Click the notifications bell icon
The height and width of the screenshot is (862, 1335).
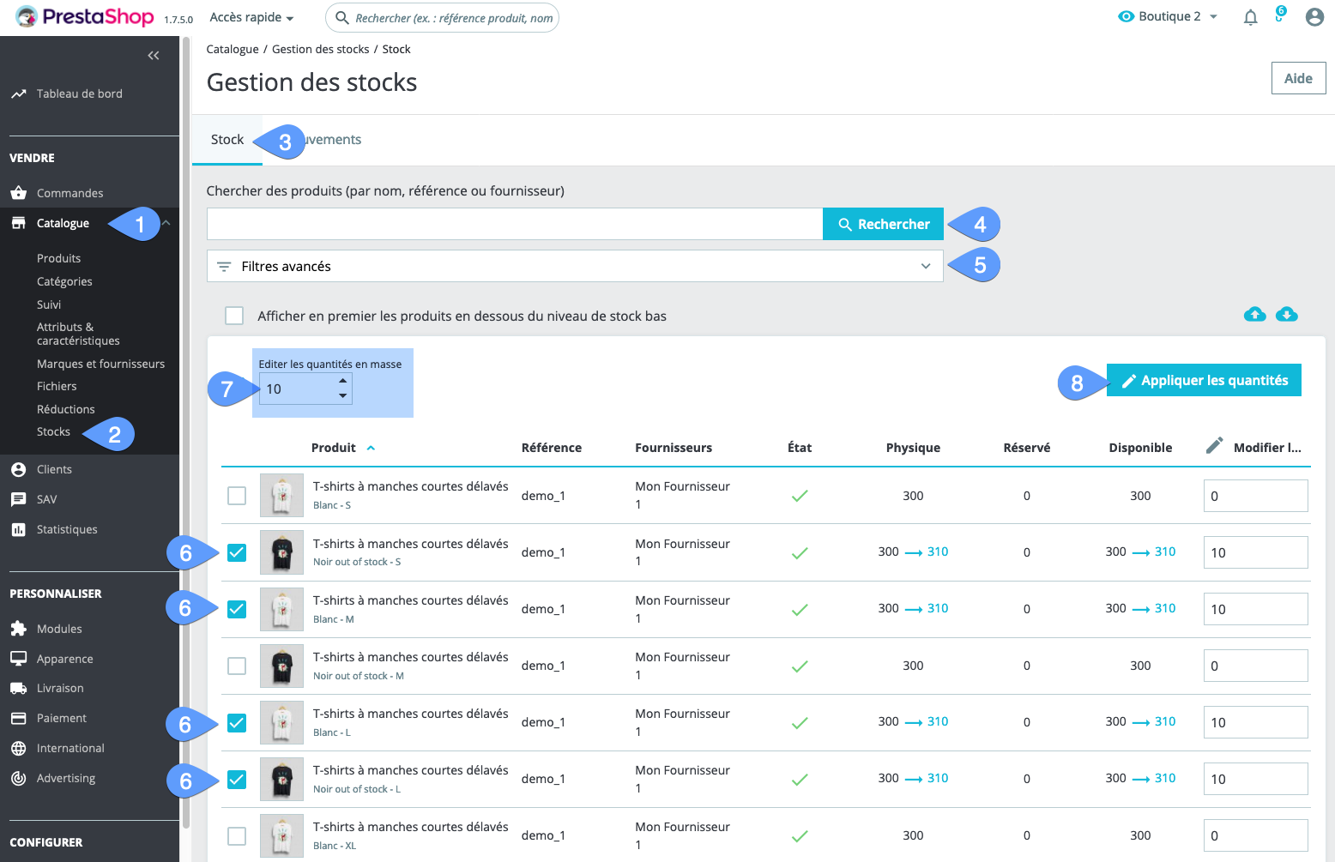click(x=1250, y=17)
